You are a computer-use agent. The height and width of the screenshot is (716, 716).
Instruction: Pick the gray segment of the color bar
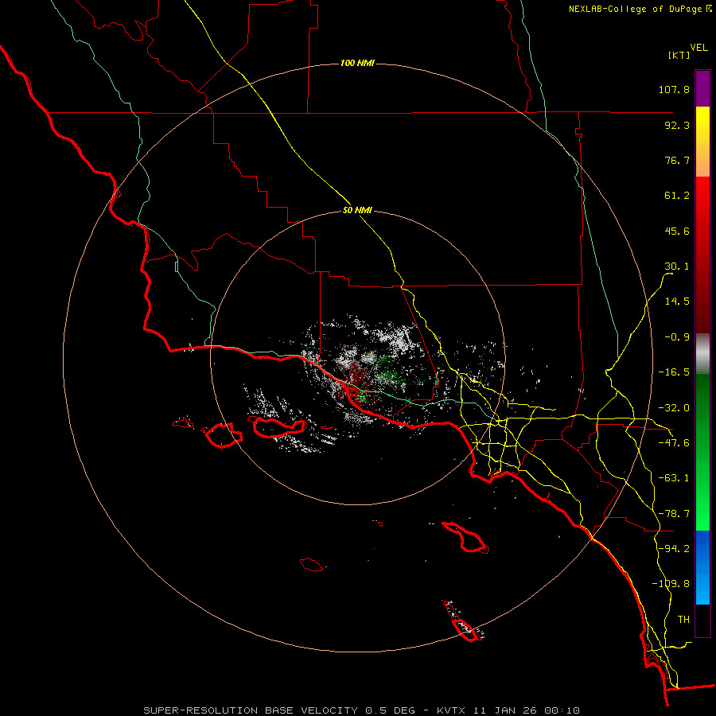(702, 354)
